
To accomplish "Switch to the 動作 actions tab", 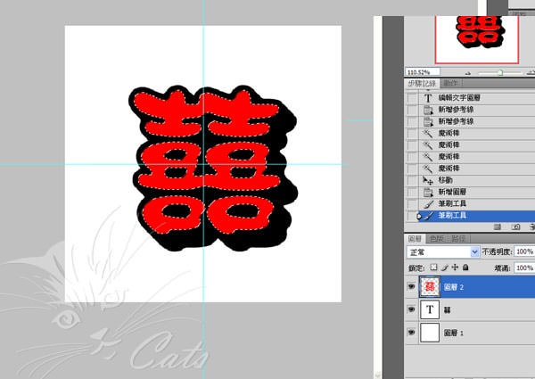I will pyautogui.click(x=450, y=83).
